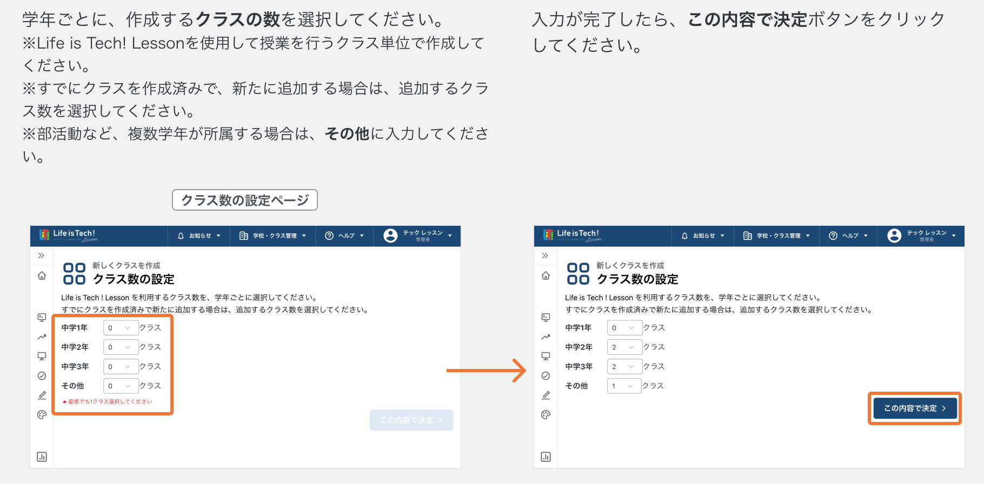Open お知らせ menu in the left screenshot
The image size is (984, 484).
(x=199, y=236)
